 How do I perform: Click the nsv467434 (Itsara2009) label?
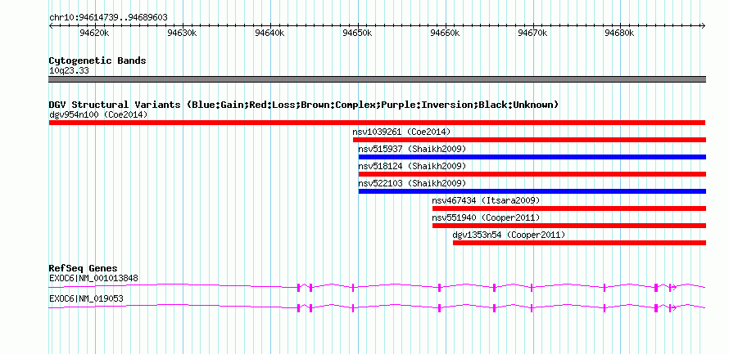coord(487,200)
